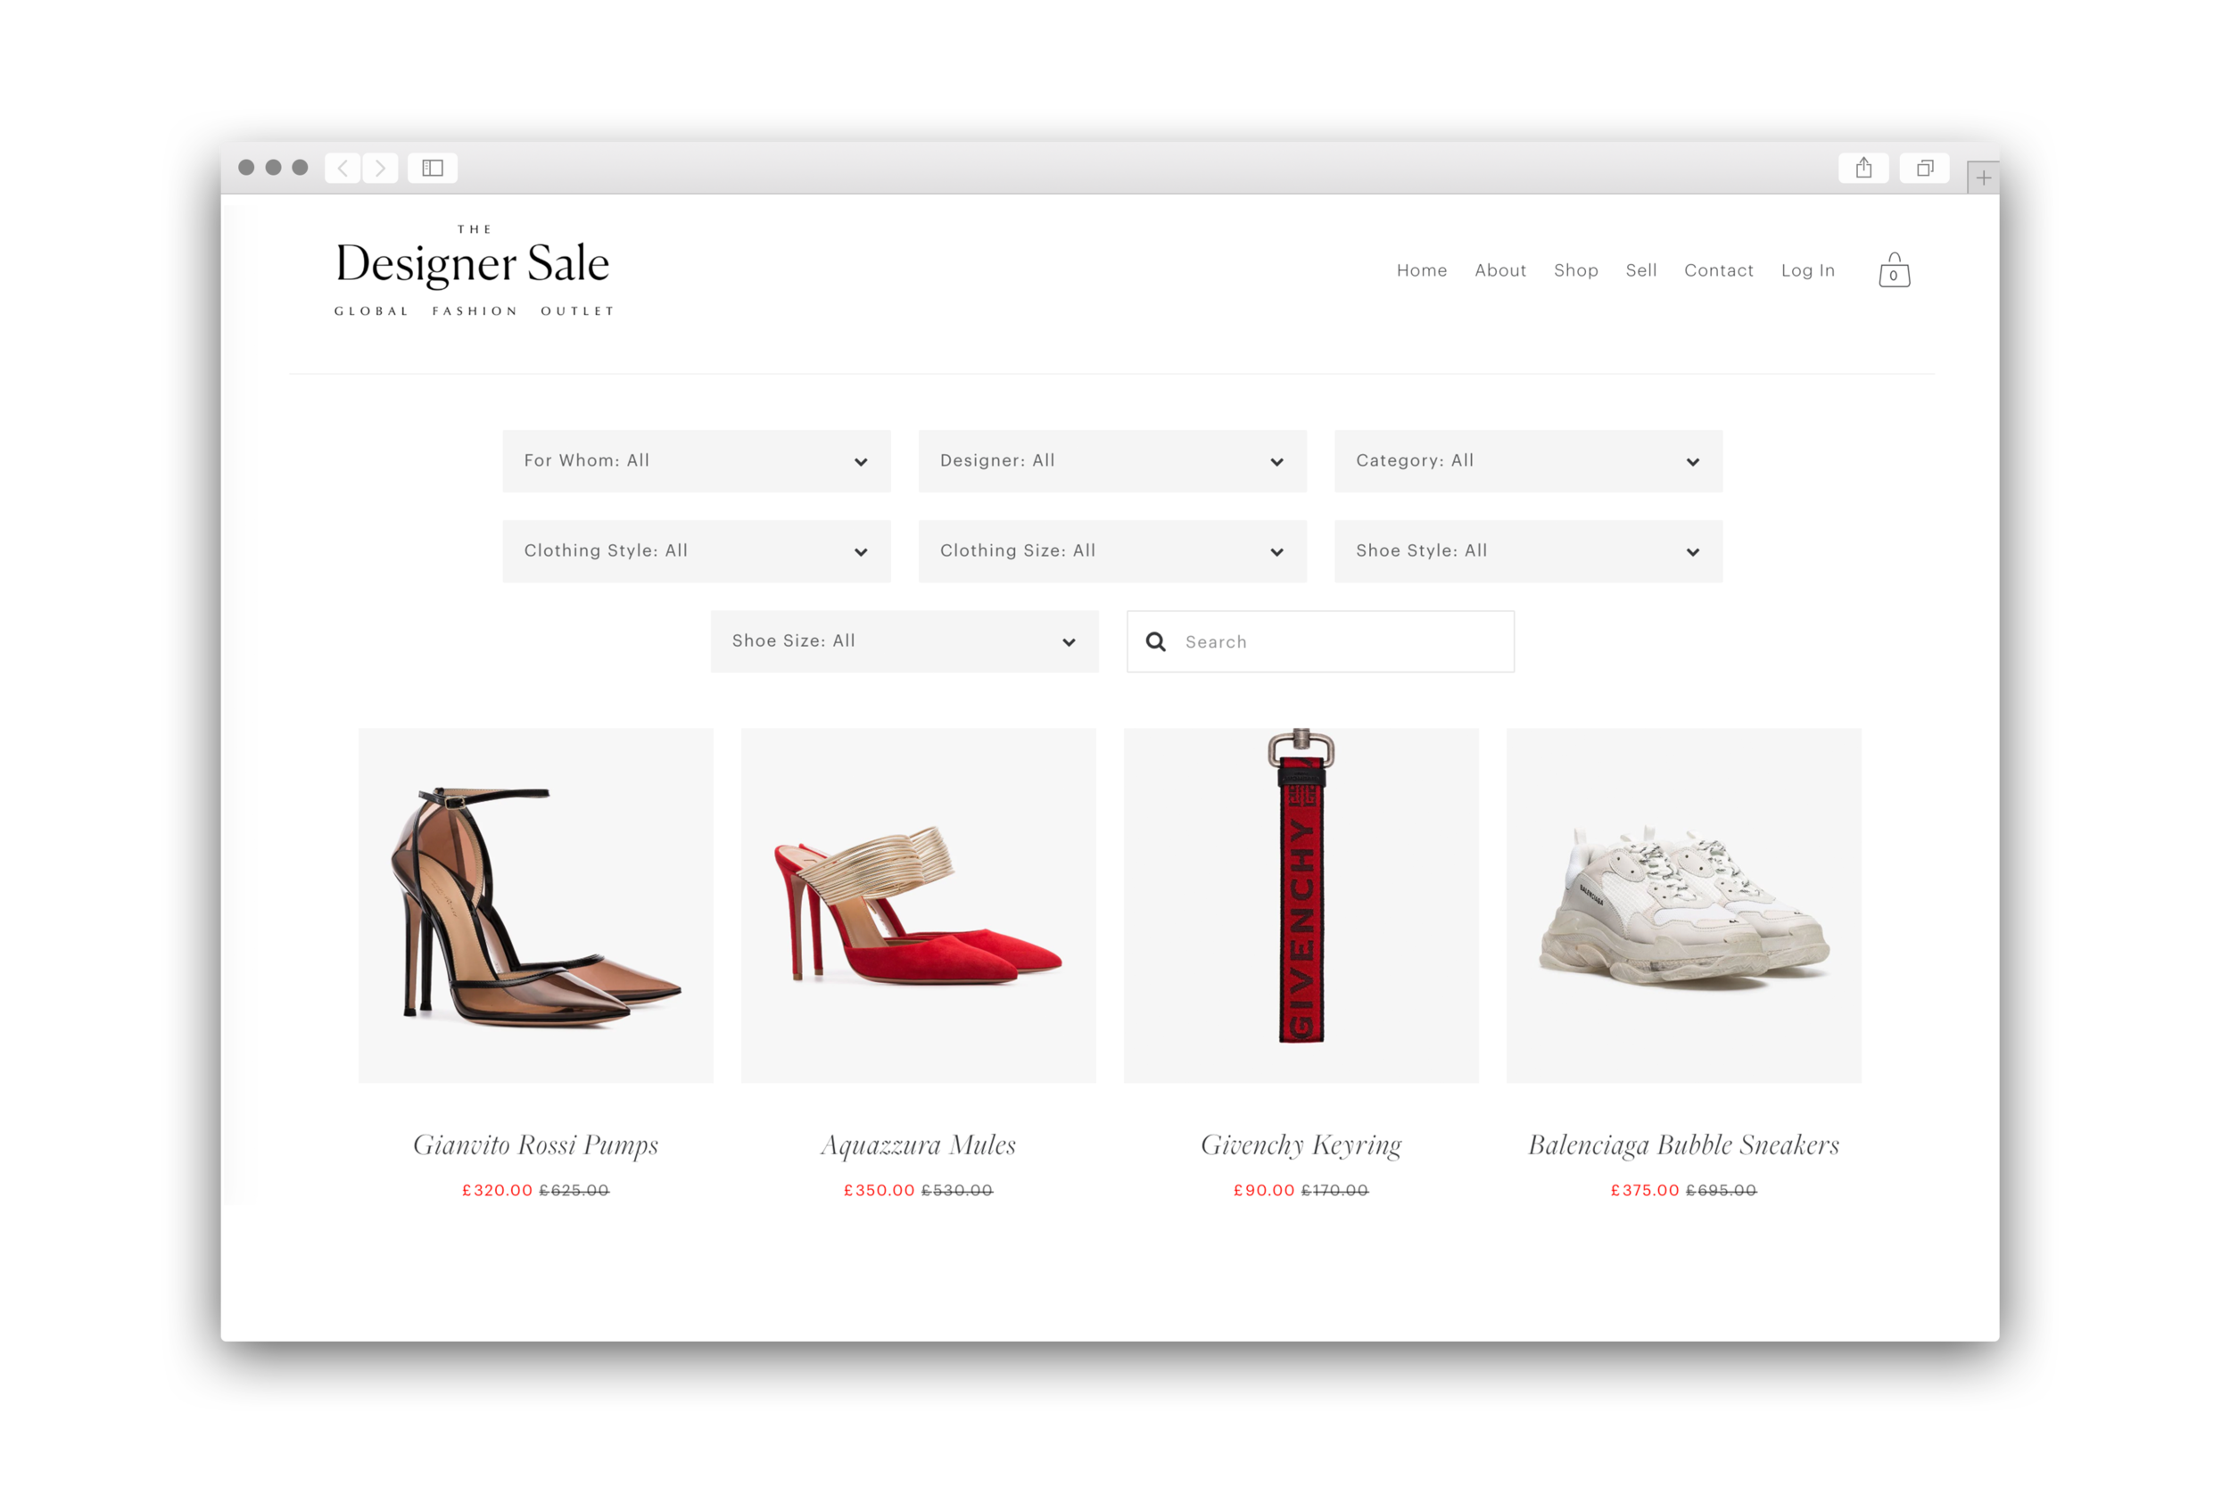
Task: Select the Gianvito Rossi pumps image
Action: pos(536,905)
